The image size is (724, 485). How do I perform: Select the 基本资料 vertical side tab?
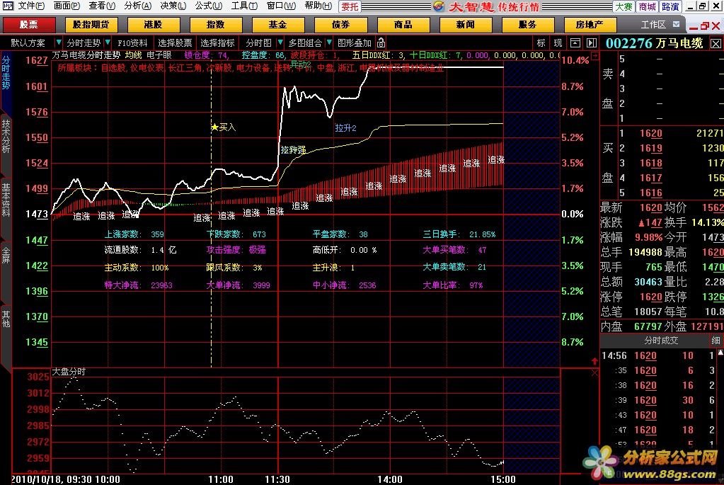point(6,200)
